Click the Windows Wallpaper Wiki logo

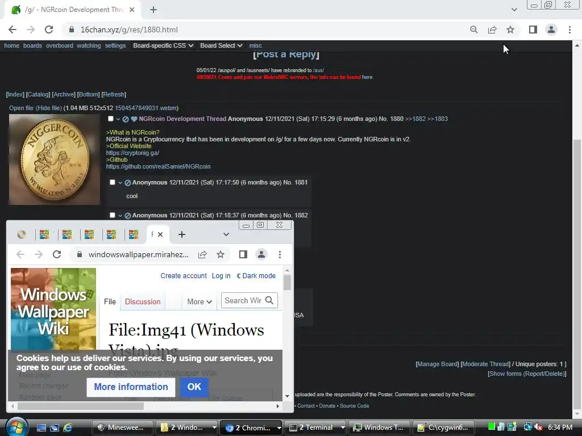pos(53,309)
